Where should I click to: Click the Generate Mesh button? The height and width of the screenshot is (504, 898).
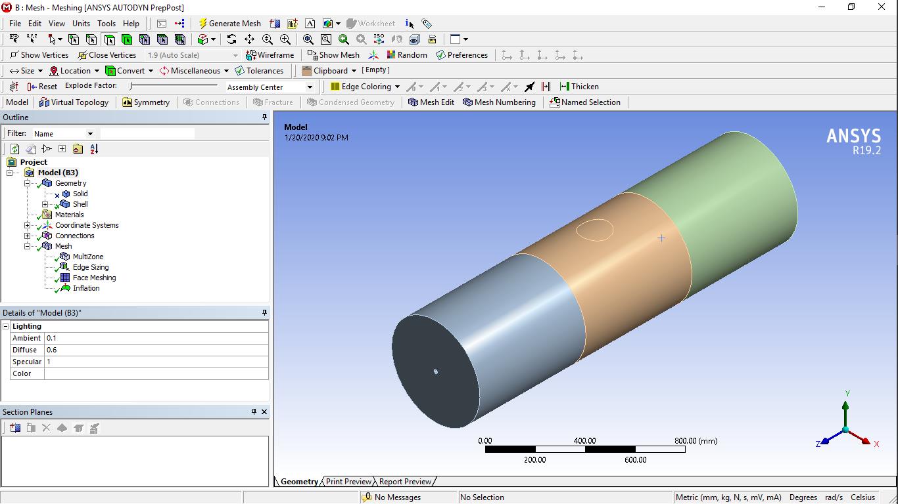(x=229, y=23)
